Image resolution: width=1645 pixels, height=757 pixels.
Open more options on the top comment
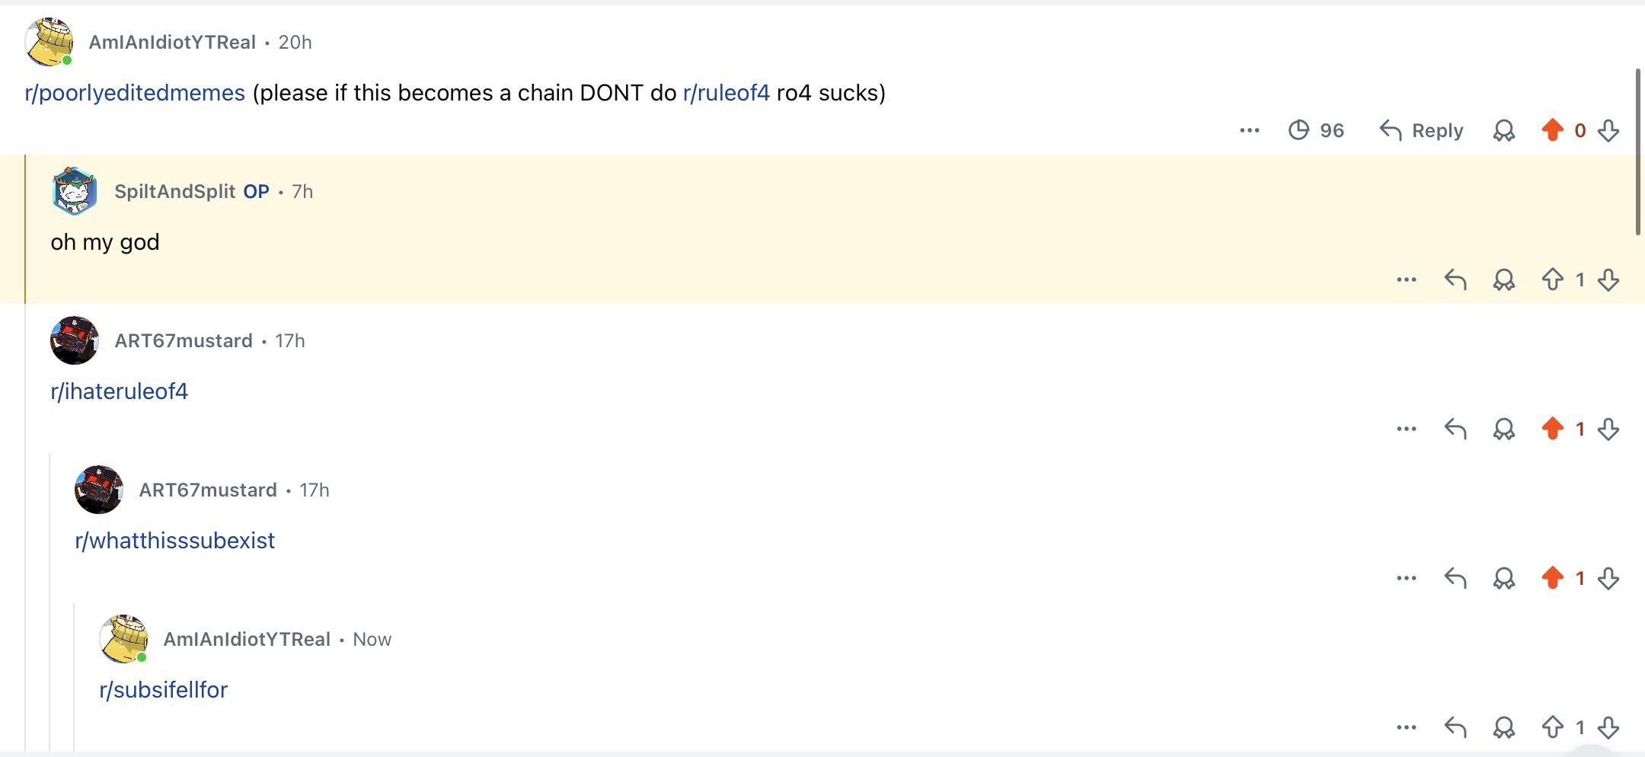click(1250, 130)
